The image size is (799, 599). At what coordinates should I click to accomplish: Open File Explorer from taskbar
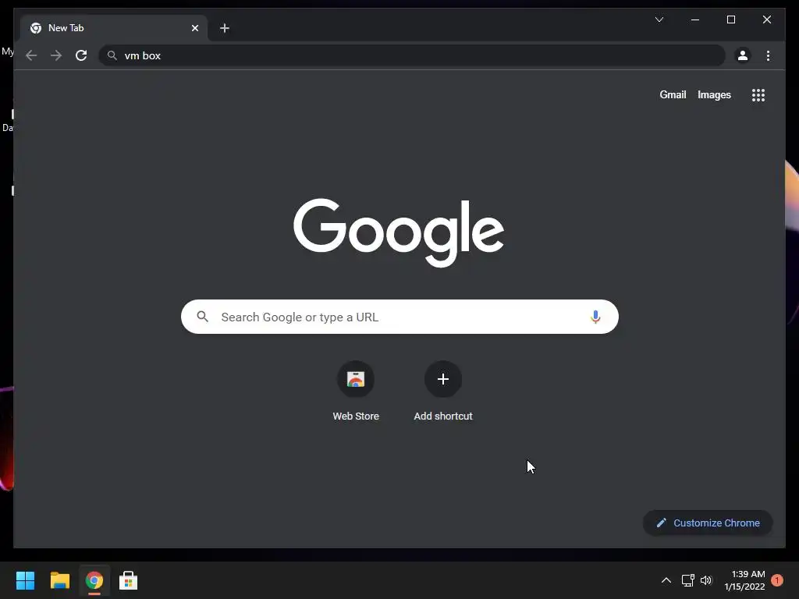click(59, 580)
